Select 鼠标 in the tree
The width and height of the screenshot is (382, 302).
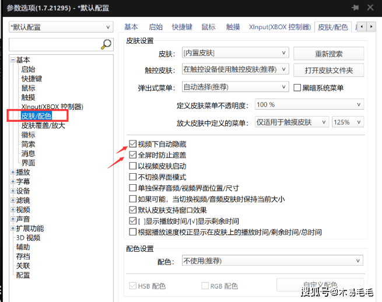tap(28, 88)
